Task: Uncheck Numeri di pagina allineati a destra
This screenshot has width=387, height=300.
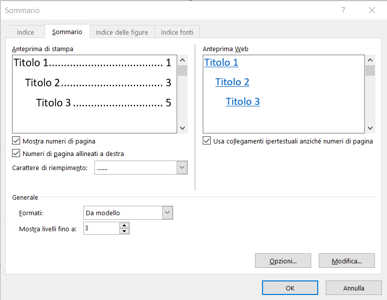Action: tap(16, 154)
